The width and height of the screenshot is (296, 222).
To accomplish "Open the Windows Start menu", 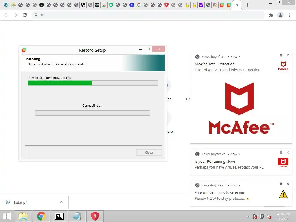I will point(7,216).
